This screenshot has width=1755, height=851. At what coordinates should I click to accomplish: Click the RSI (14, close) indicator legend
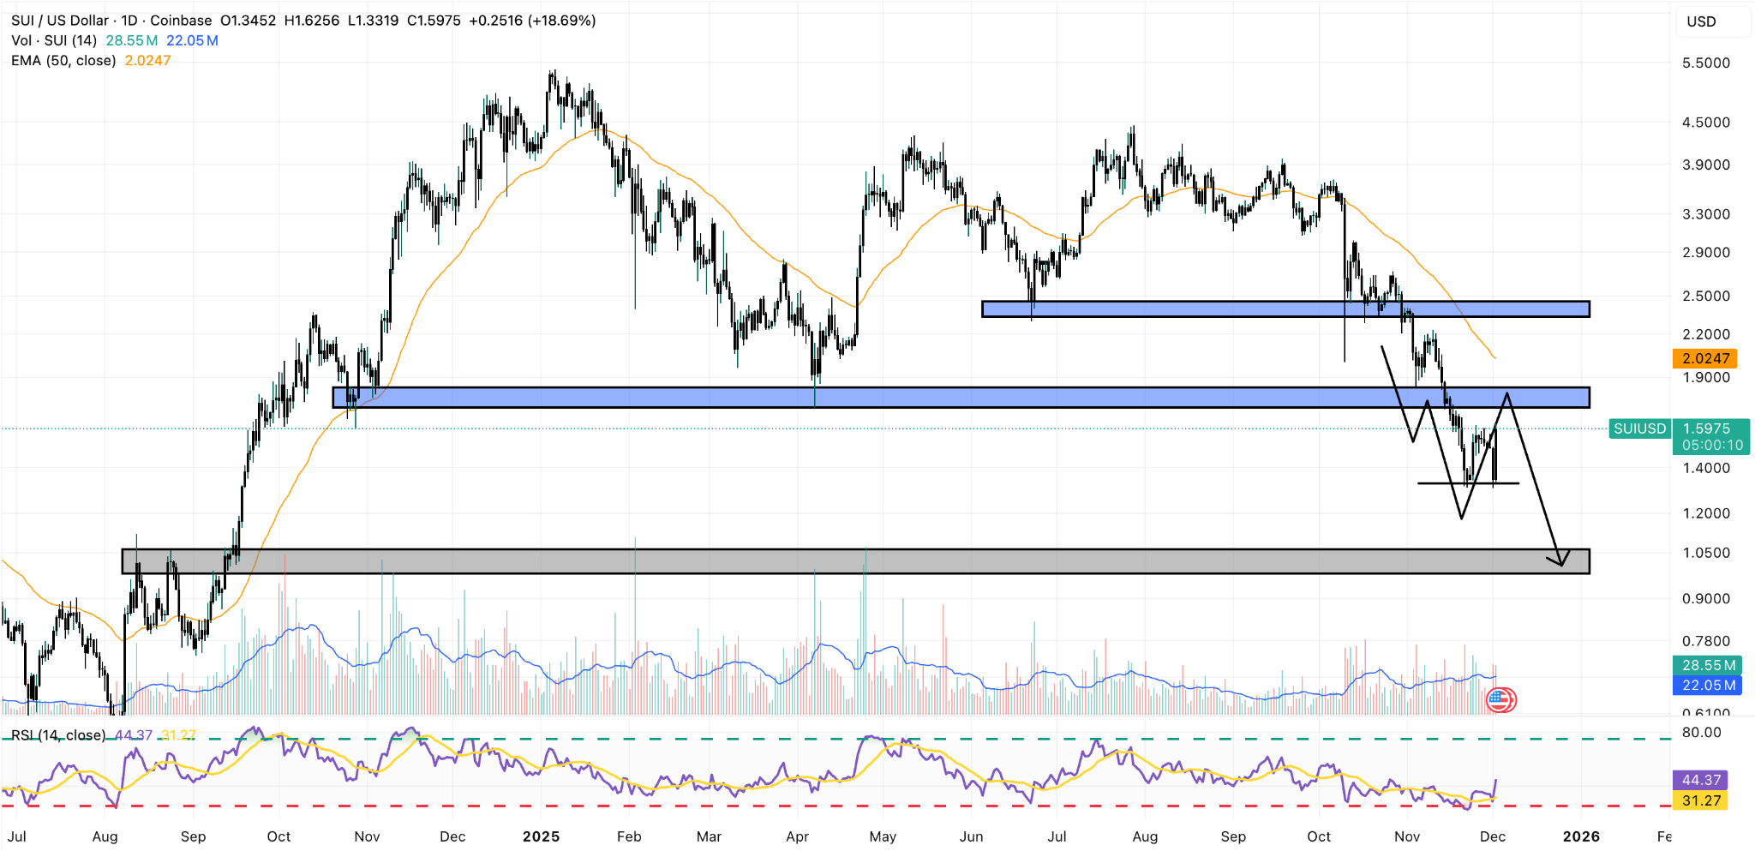58,735
